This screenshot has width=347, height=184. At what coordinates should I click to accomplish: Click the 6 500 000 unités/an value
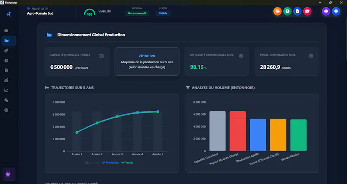[x=69, y=67]
